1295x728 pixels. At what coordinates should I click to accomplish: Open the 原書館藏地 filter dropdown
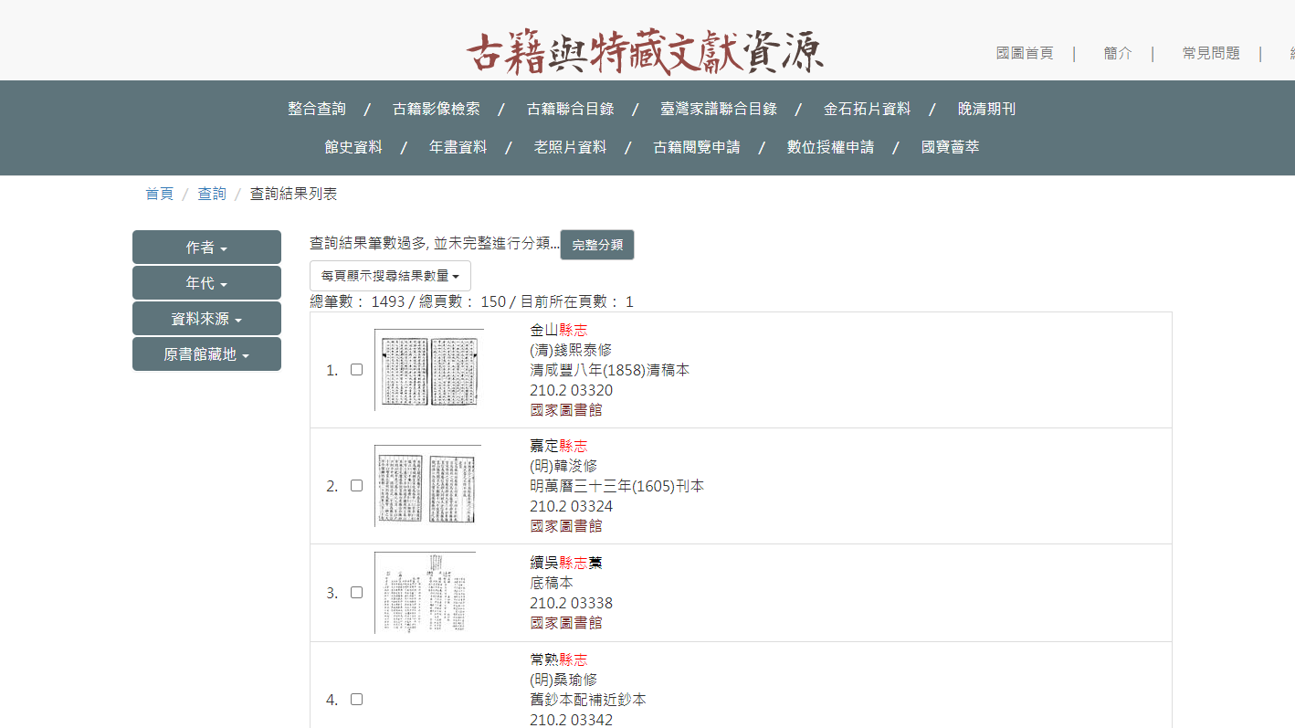coord(206,354)
